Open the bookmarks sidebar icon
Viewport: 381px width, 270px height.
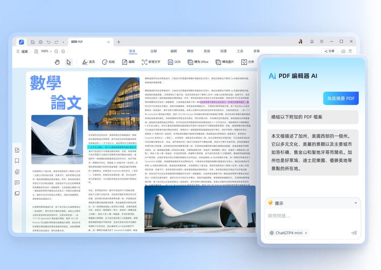tap(17, 161)
